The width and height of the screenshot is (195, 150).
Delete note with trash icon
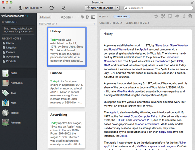point(190,16)
